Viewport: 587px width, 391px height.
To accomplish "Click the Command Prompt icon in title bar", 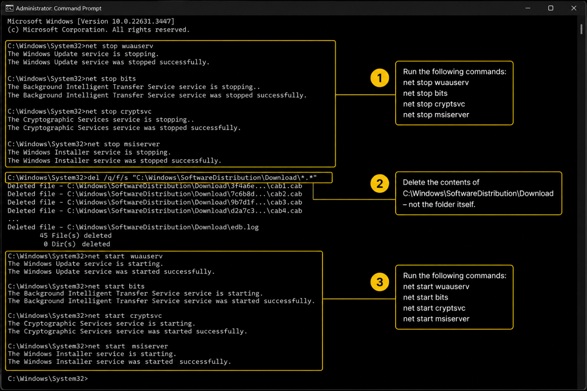I will coord(9,8).
